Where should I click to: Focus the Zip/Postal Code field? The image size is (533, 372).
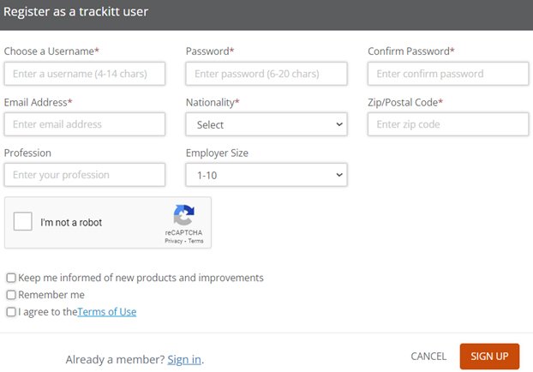(x=448, y=124)
